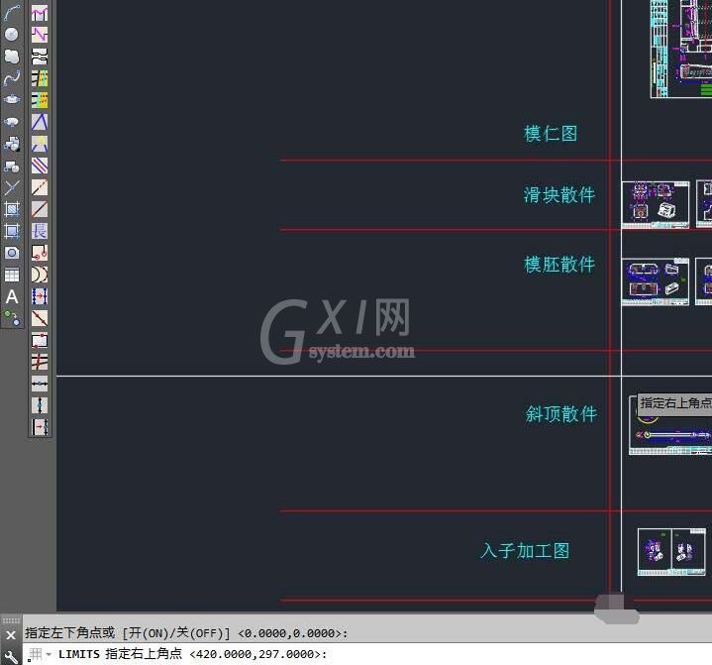712x665 pixels.
Task: Select the 滑块散件 first drawing thumbnail
Action: 656,205
